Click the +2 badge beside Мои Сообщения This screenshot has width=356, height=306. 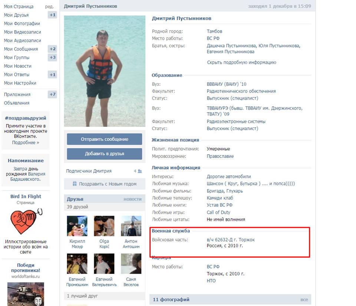[52, 49]
